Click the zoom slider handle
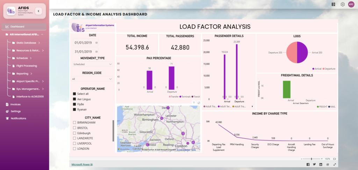Viewport: 358px width, 170px height. [311, 159]
